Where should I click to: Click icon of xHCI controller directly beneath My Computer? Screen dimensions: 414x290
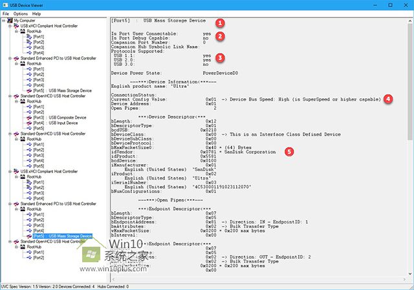click(x=16, y=26)
